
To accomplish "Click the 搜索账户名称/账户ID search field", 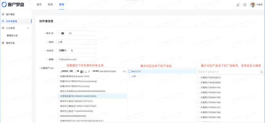I will [x=227, y=72].
